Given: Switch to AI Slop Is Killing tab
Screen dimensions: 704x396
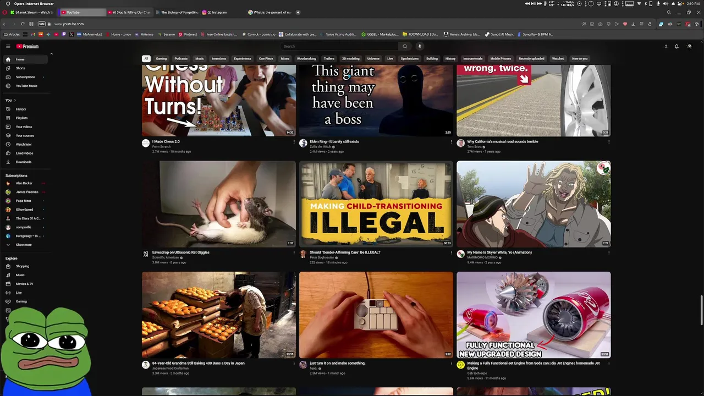Looking at the screenshot, I should coord(129,12).
